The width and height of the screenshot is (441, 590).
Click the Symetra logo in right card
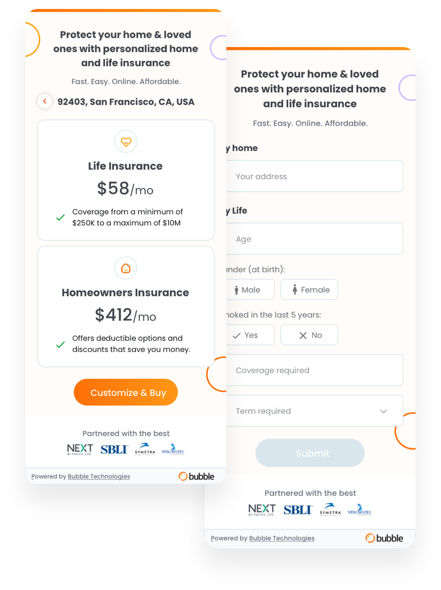[x=330, y=509]
